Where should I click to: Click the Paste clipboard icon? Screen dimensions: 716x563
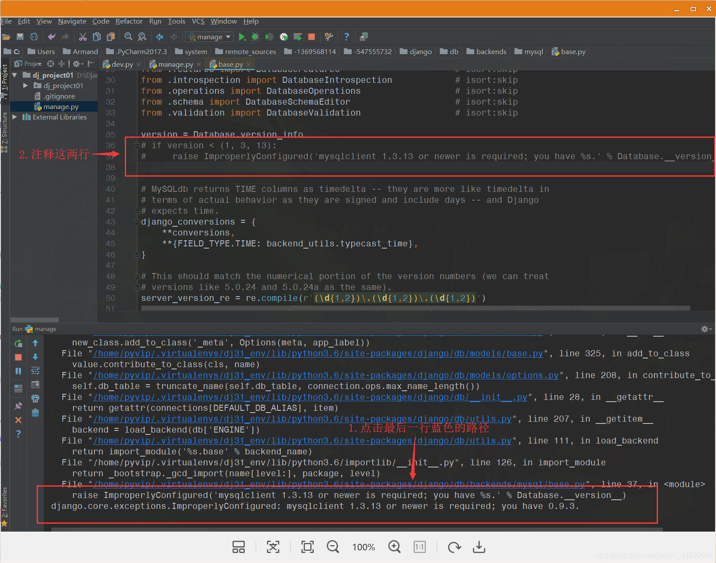pos(111,37)
